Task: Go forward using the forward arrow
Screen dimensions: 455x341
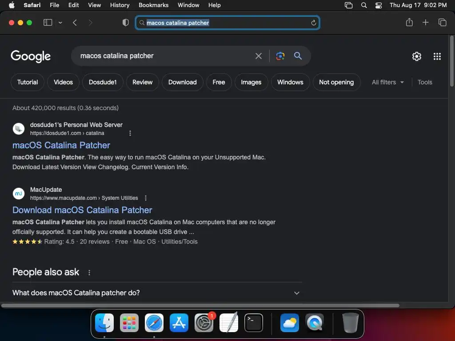Action: coord(90,23)
